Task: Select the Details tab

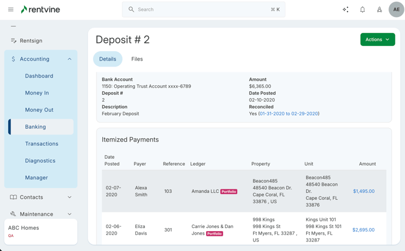Action: tap(108, 59)
